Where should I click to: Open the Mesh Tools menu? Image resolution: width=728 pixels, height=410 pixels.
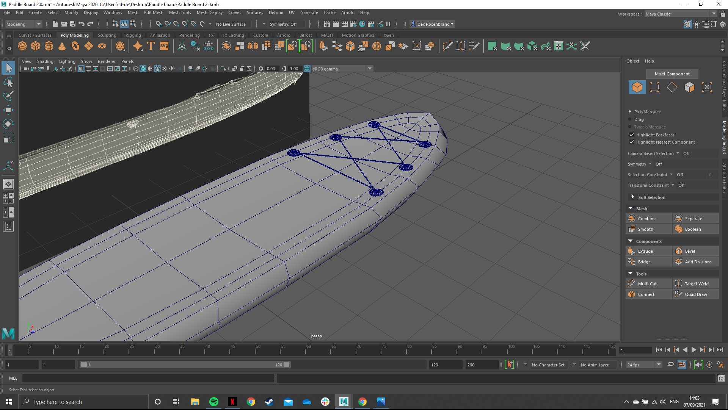(x=180, y=13)
